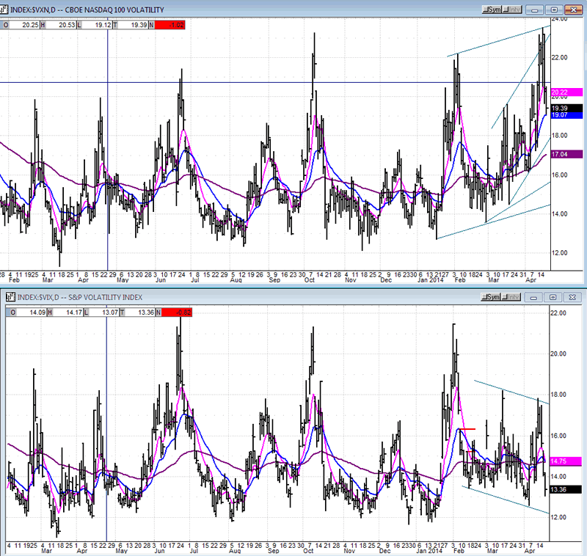This screenshot has width=587, height=556.
Task: Toggle Sym link on the VIX chart
Action: tap(492, 297)
